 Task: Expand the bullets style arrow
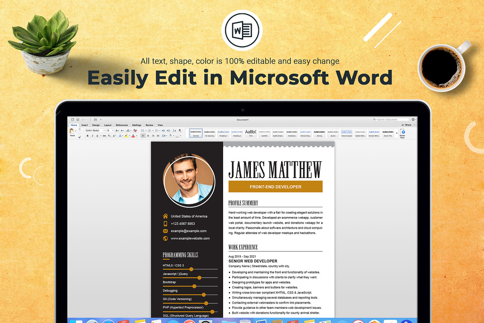coord(146,130)
